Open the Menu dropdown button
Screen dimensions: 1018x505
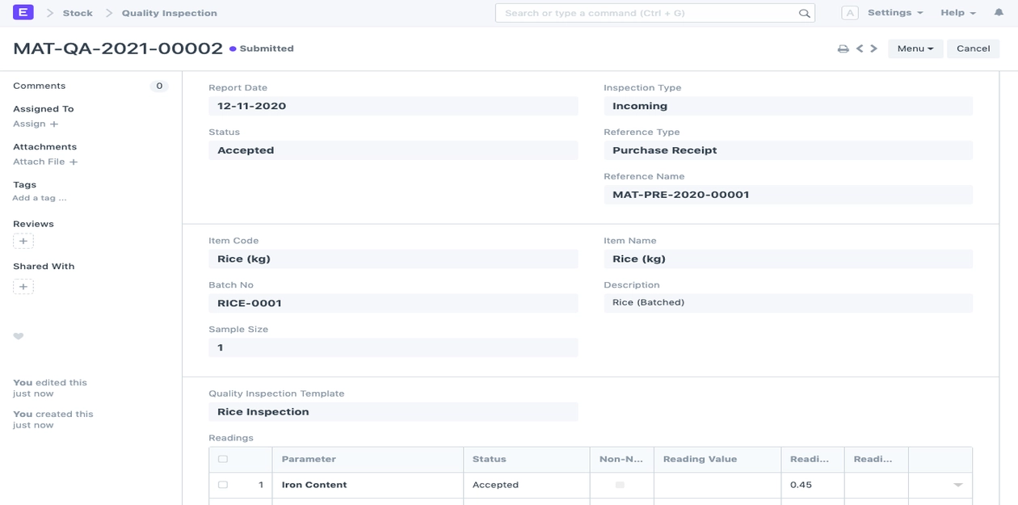(915, 48)
